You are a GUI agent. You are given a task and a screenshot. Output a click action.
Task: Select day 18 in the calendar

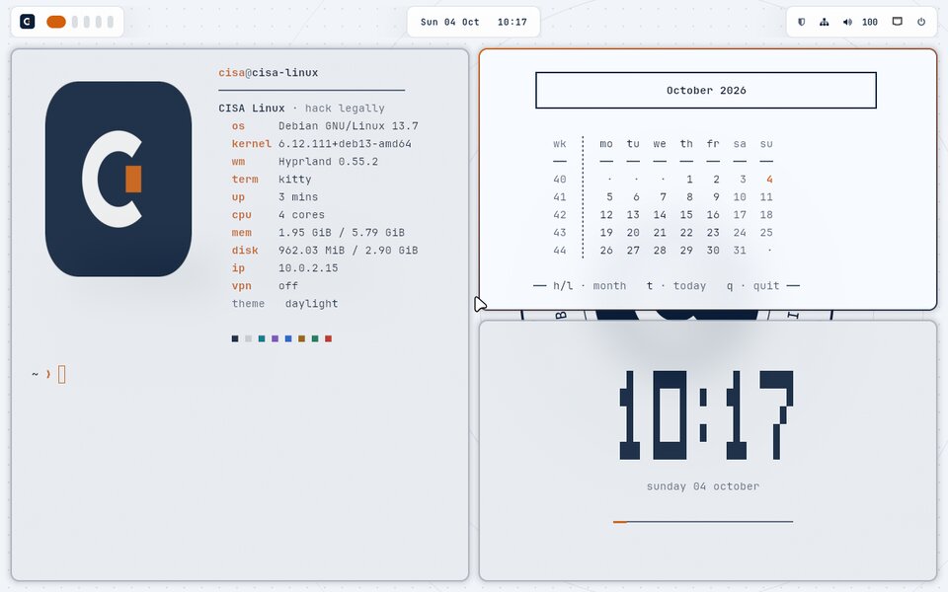766,214
